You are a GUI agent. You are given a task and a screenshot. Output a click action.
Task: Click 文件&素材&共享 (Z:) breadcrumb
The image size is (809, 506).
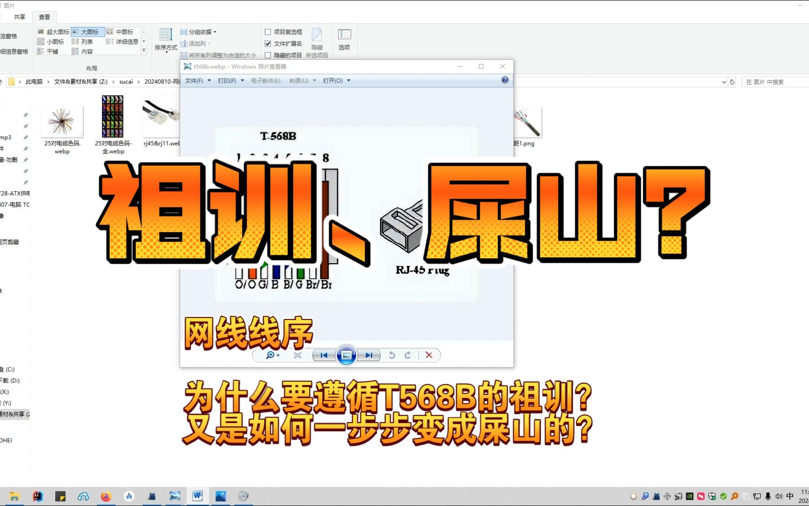coord(81,82)
